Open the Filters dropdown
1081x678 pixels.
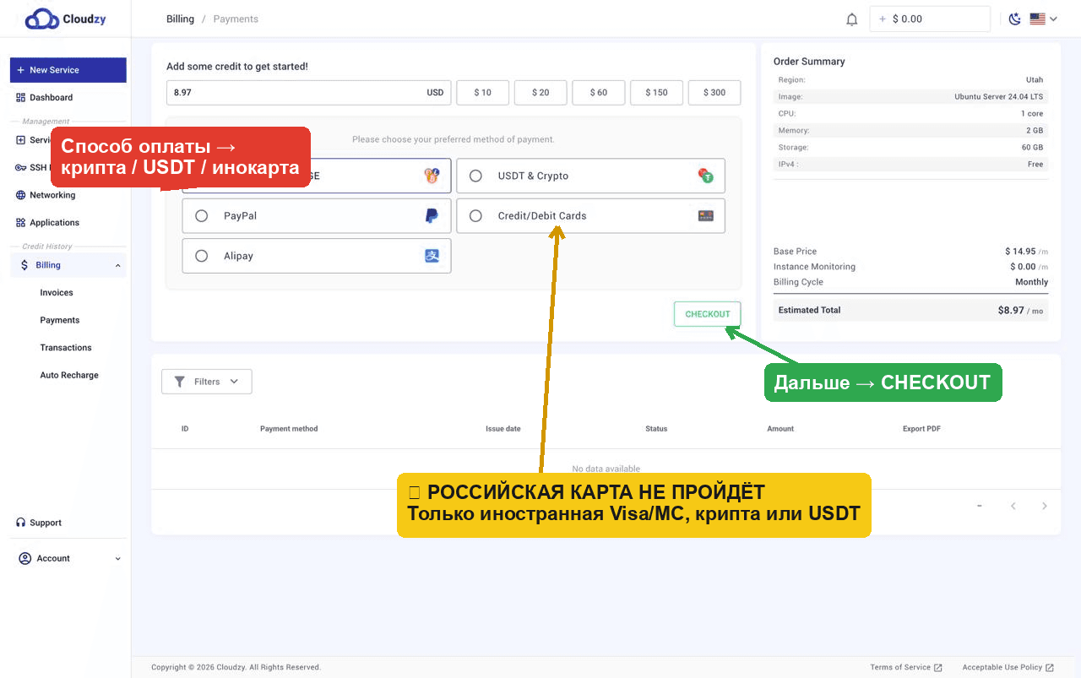[x=207, y=382]
